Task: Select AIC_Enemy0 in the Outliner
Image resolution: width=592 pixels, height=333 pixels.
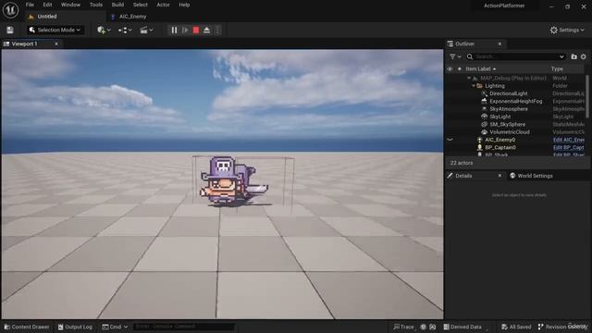Action: click(499, 140)
